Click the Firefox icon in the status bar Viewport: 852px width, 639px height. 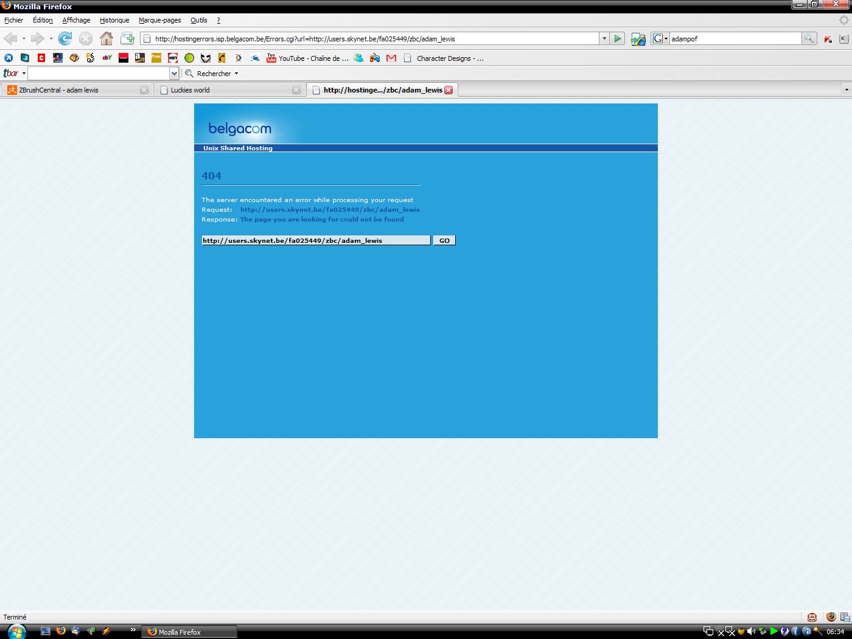click(831, 617)
